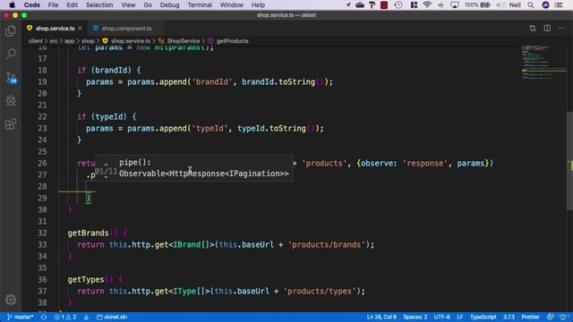Open editor More Actions ellipsis

(561, 28)
